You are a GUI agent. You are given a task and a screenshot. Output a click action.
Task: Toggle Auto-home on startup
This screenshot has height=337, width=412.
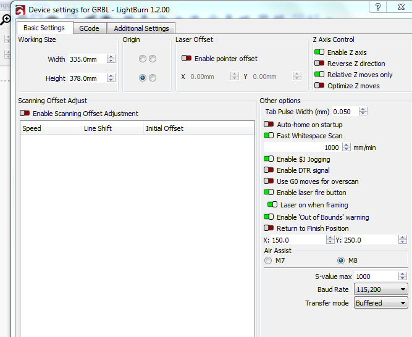coord(269,124)
